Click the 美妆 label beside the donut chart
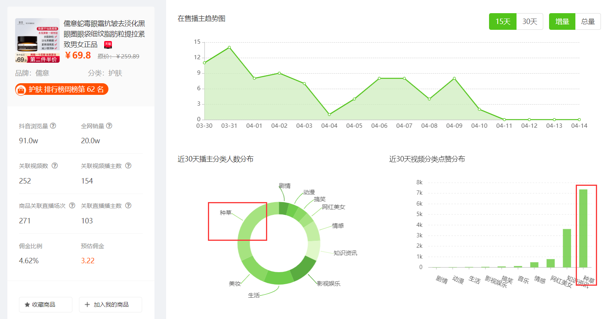The image size is (611, 319). point(235,283)
